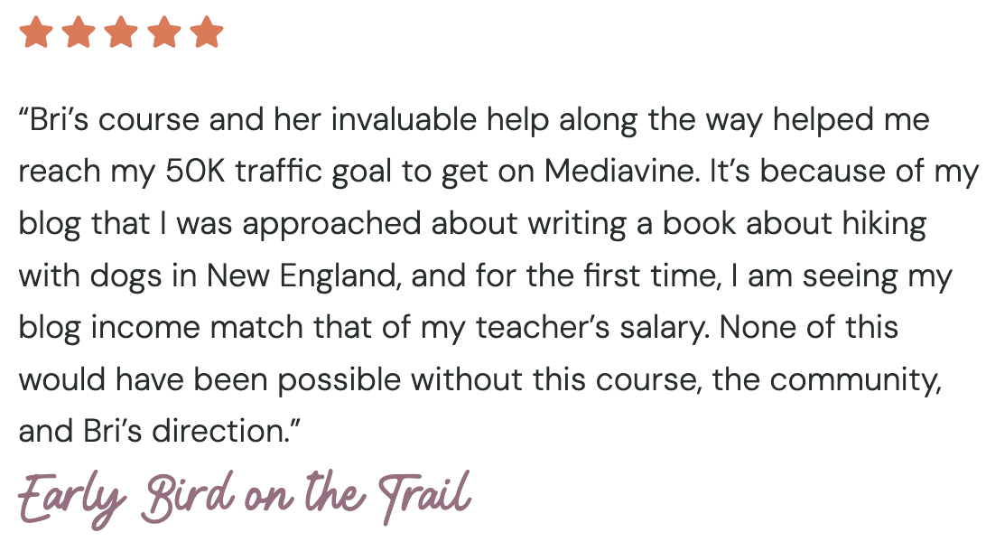Image resolution: width=986 pixels, height=551 pixels.
Task: Click the first orange rating star
Action: pos(36,33)
